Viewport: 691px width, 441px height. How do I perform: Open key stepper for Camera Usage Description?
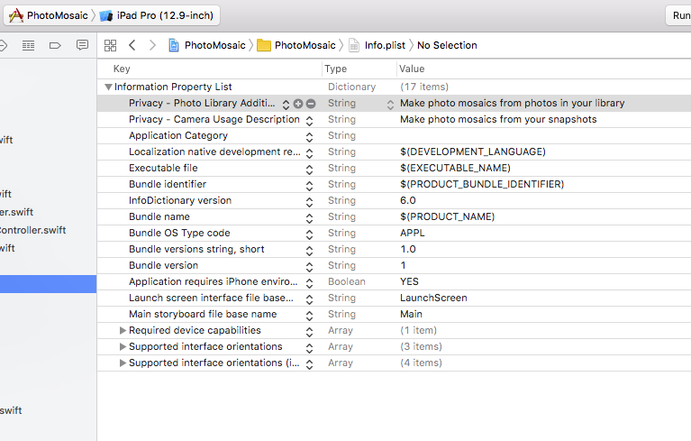pyautogui.click(x=309, y=120)
